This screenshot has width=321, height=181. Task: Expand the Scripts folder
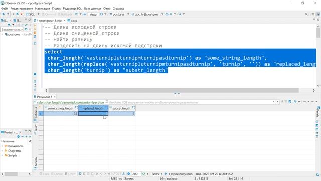click(2, 155)
